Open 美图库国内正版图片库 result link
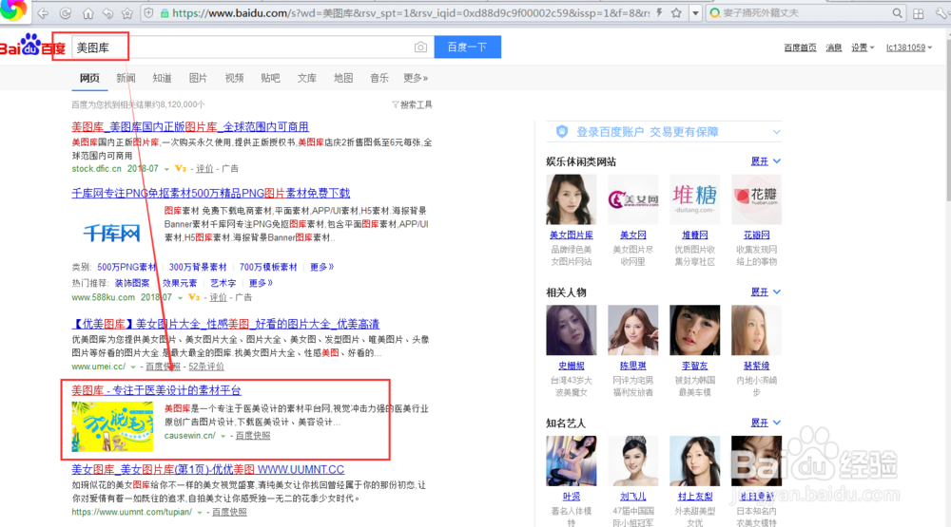Viewport: 951px width, 527px height. pos(190,126)
